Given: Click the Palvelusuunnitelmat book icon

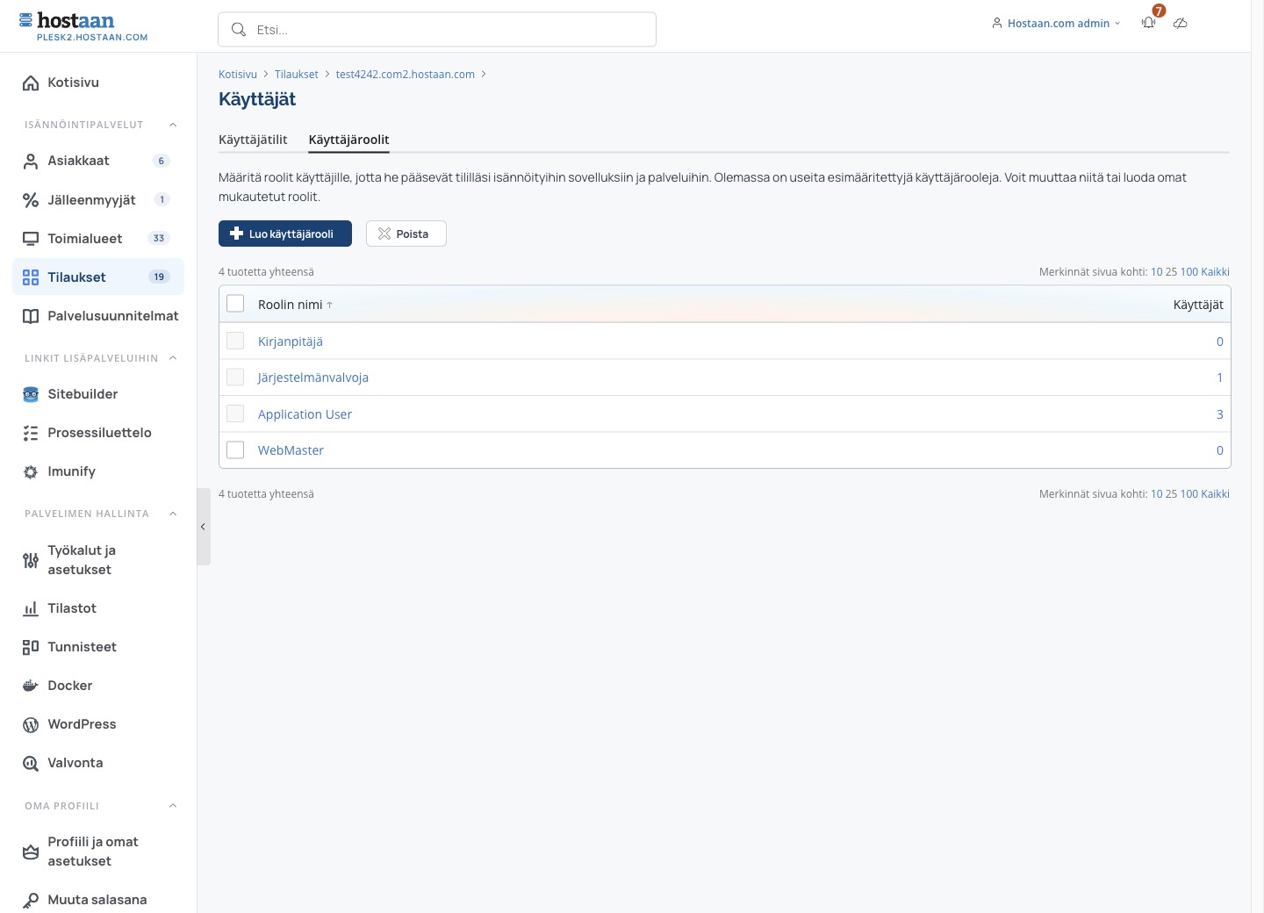Looking at the screenshot, I should (31, 316).
